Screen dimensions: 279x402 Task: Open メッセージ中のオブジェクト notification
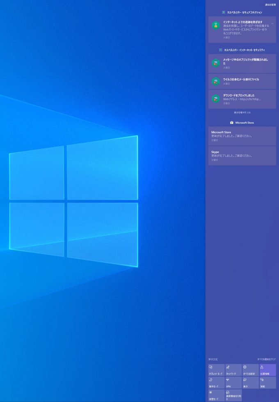242,63
